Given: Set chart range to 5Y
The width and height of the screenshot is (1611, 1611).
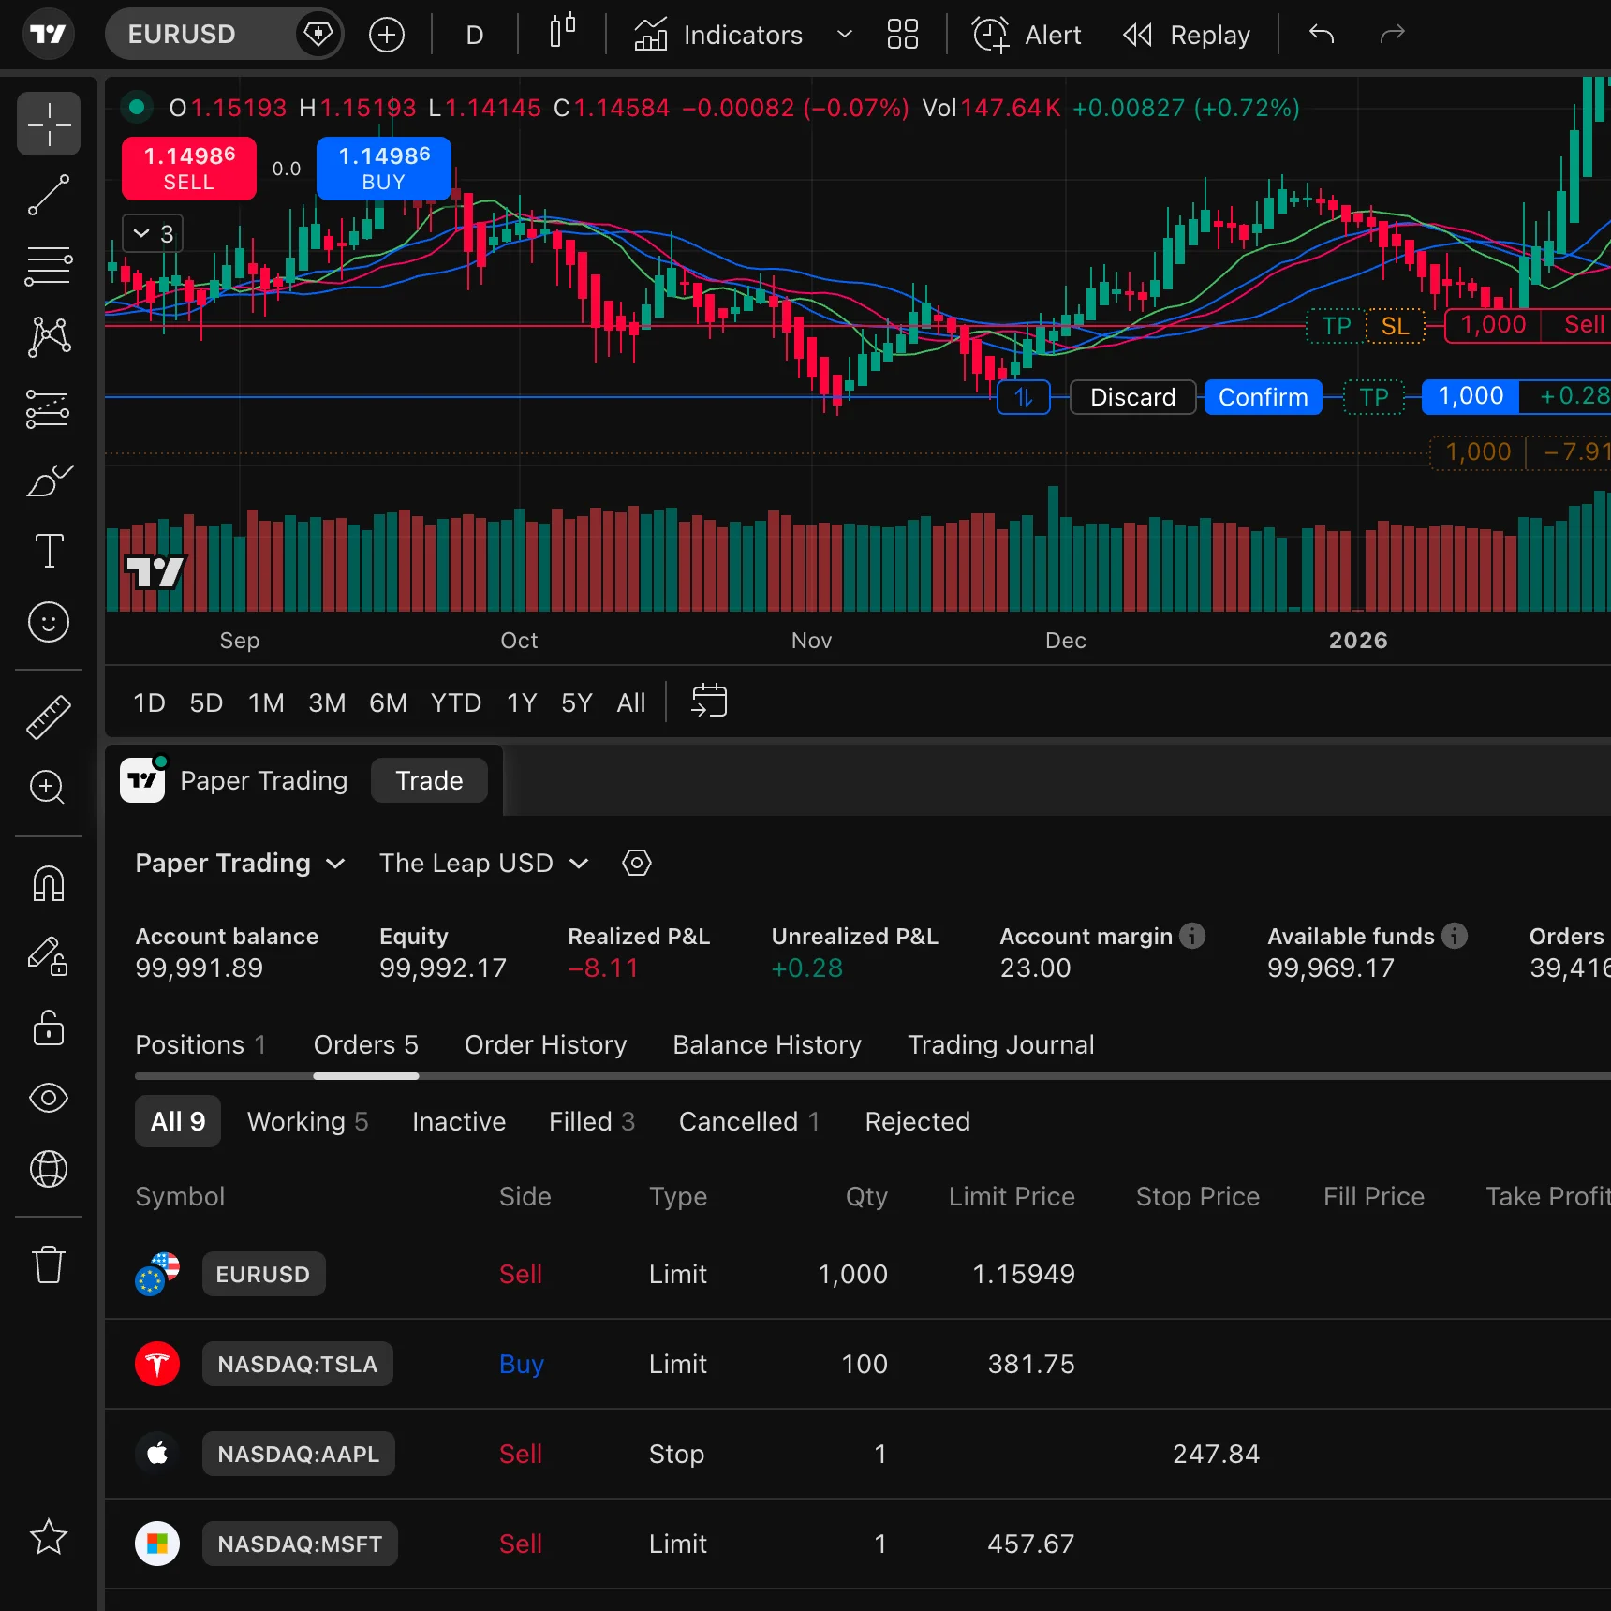Looking at the screenshot, I should 577,702.
